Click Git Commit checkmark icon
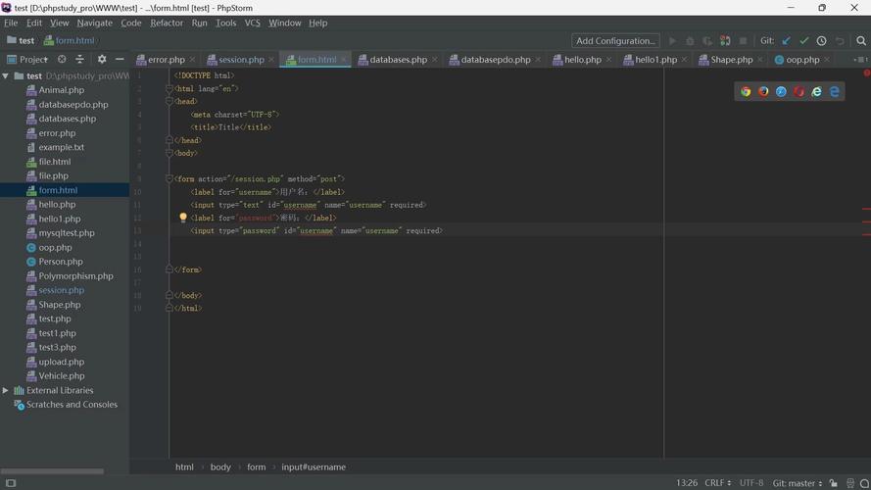871x490 pixels. (x=803, y=40)
